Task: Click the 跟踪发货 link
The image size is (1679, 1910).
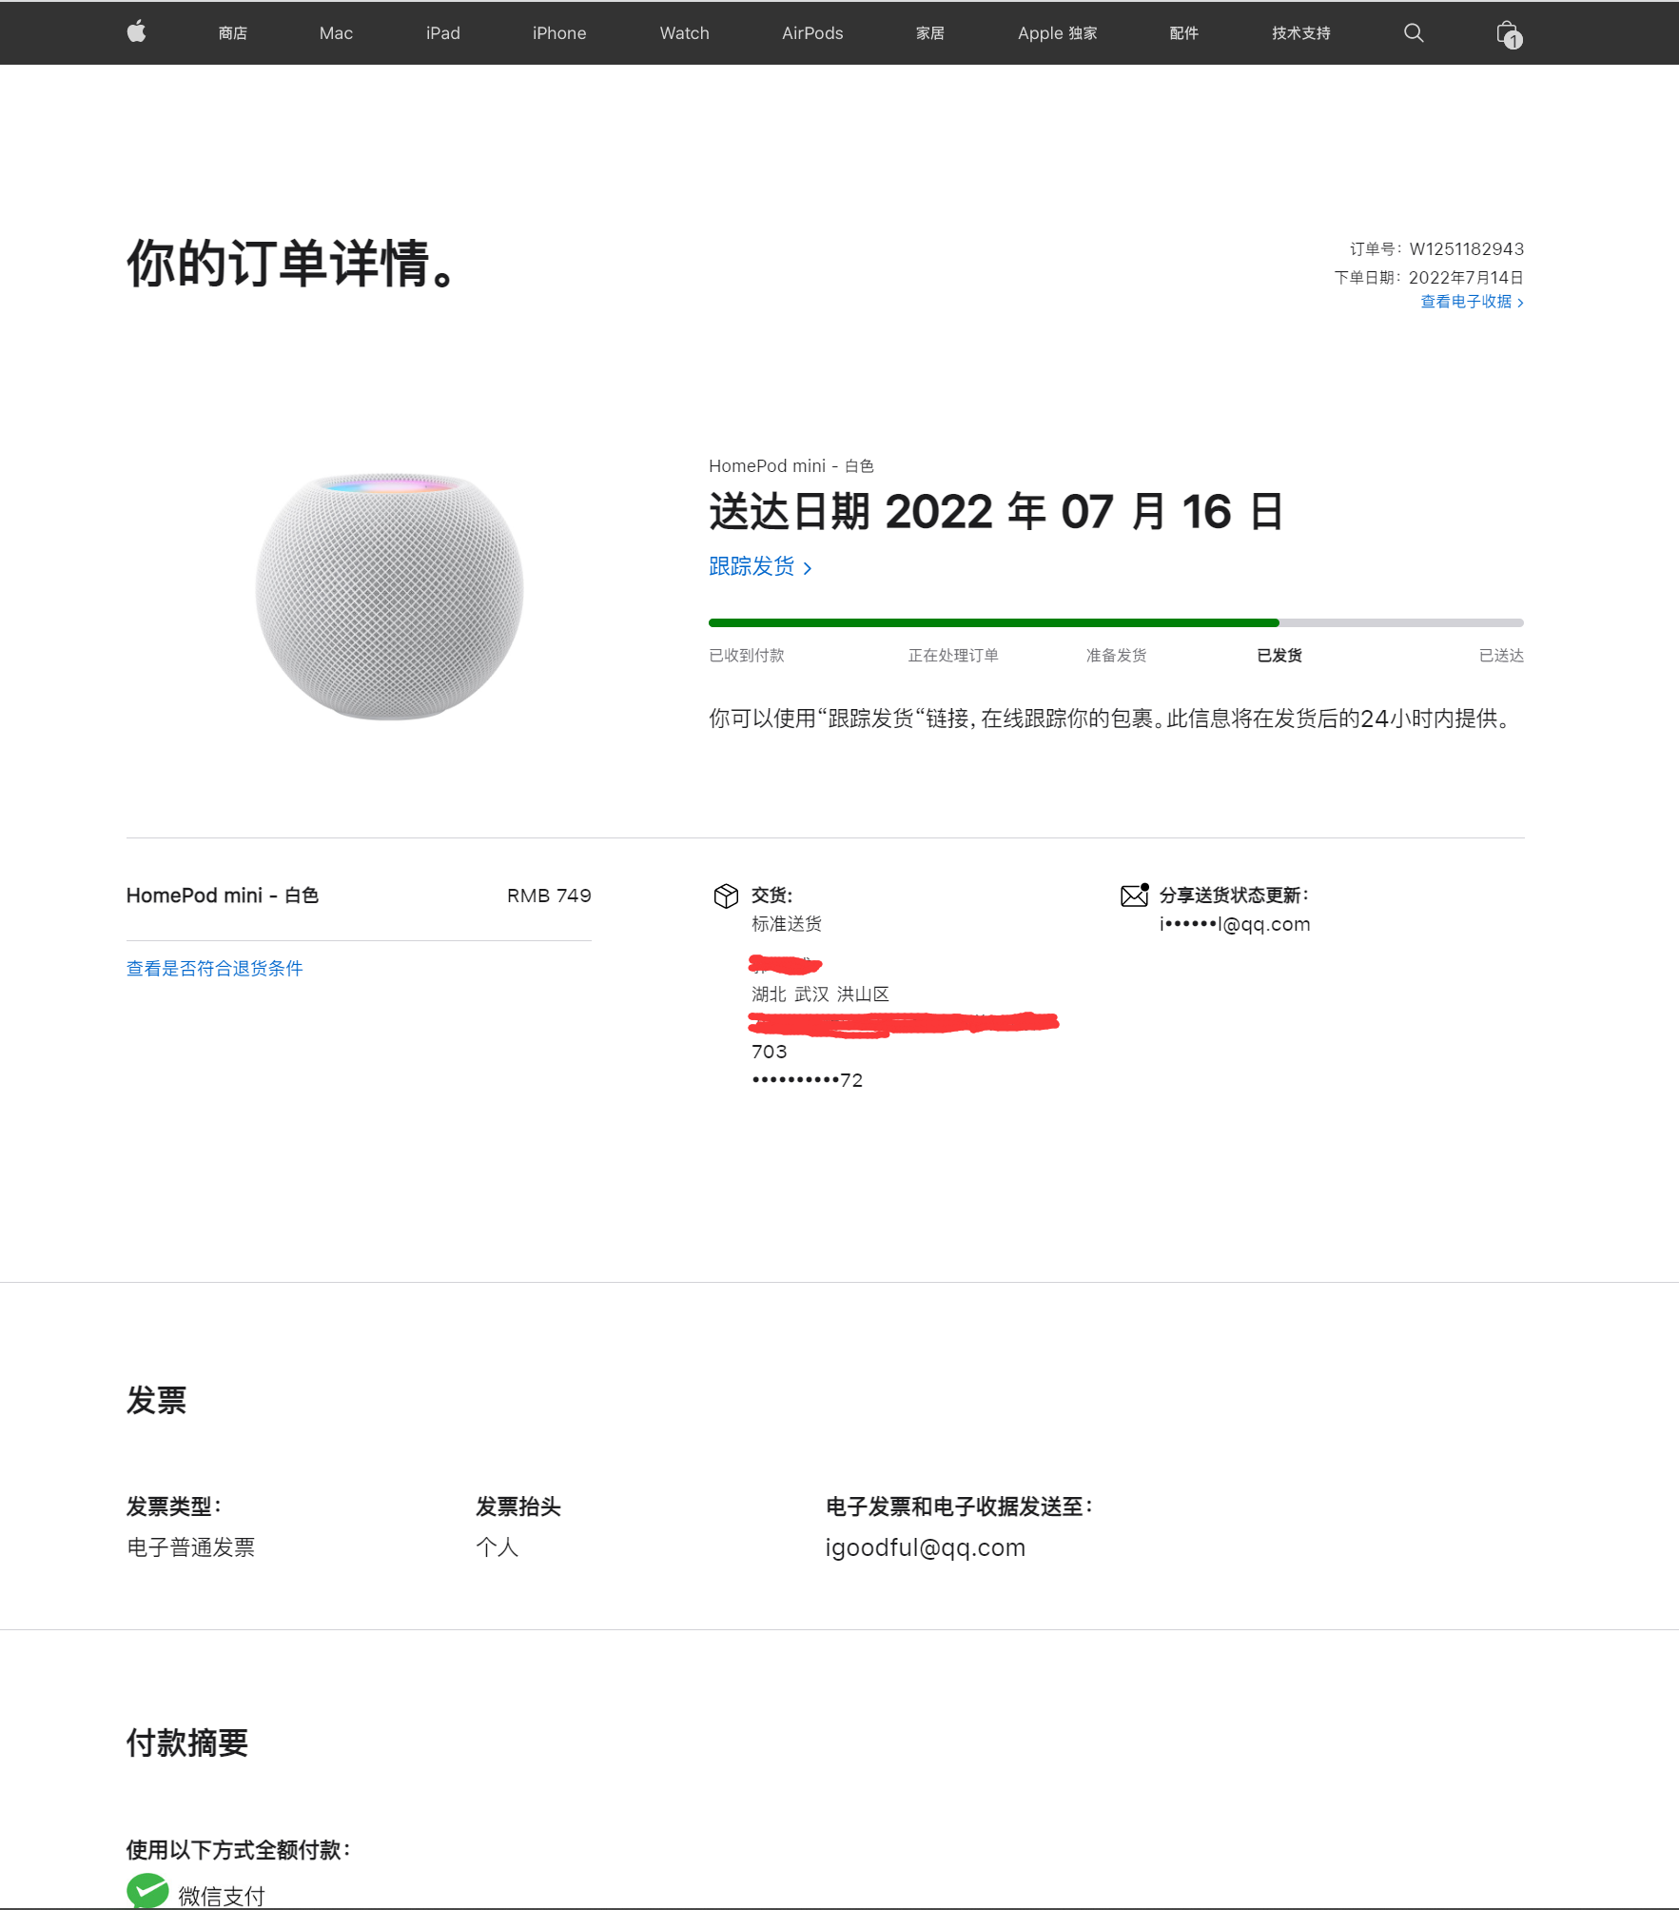Action: pos(760,567)
